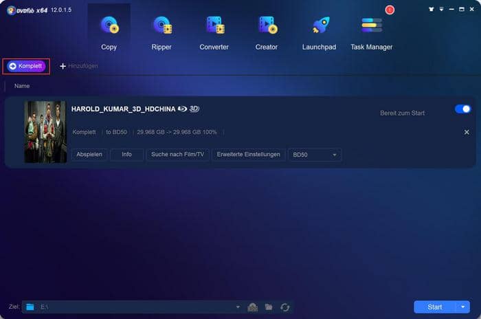Click the E:\ destination path field
The height and width of the screenshot is (319, 481).
(x=132, y=307)
